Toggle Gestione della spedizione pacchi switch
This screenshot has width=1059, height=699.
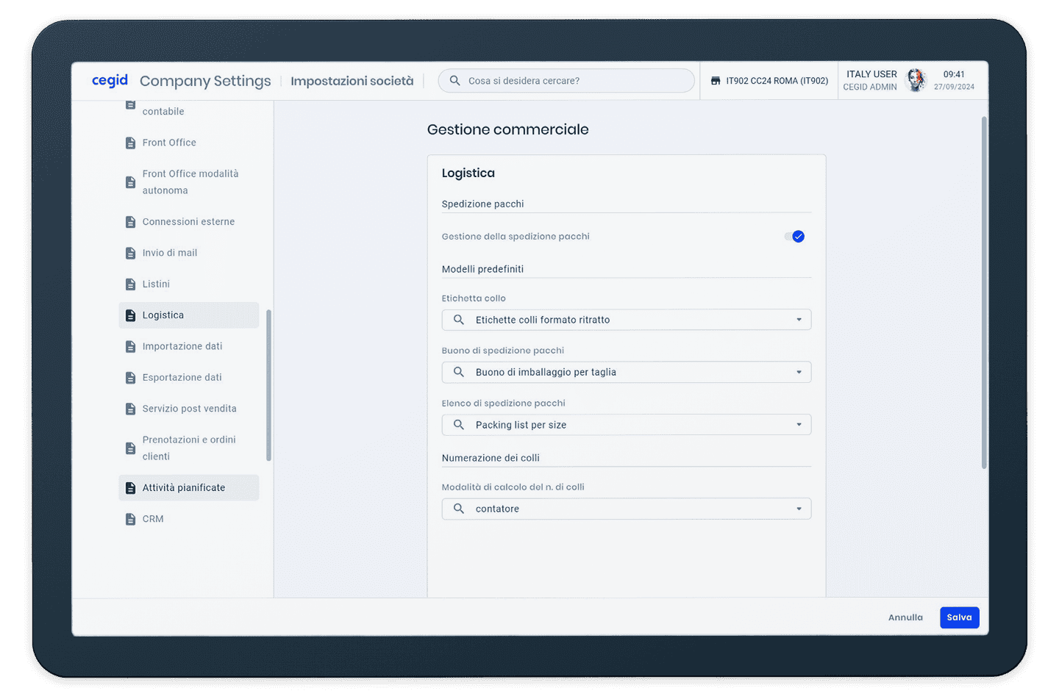point(794,237)
